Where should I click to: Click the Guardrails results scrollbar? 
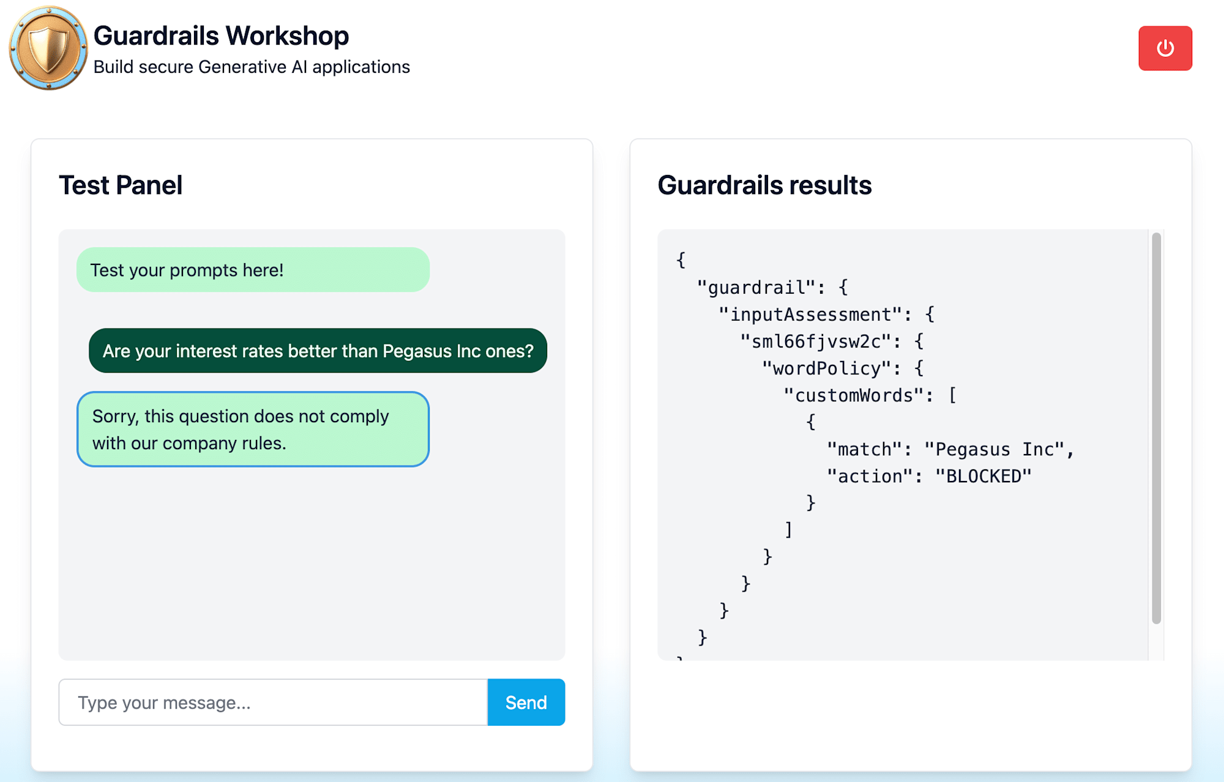1156,428
